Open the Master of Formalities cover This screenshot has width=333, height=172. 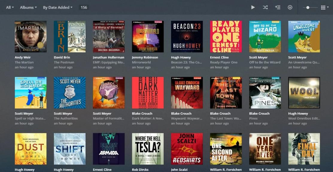pos(109,93)
